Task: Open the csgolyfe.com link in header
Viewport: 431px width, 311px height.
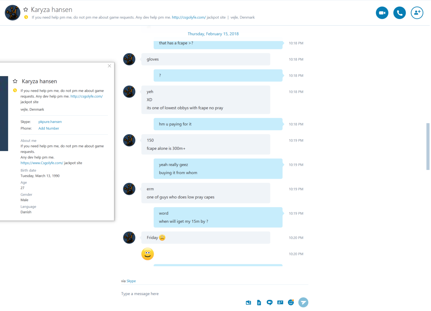Action: tap(189, 17)
